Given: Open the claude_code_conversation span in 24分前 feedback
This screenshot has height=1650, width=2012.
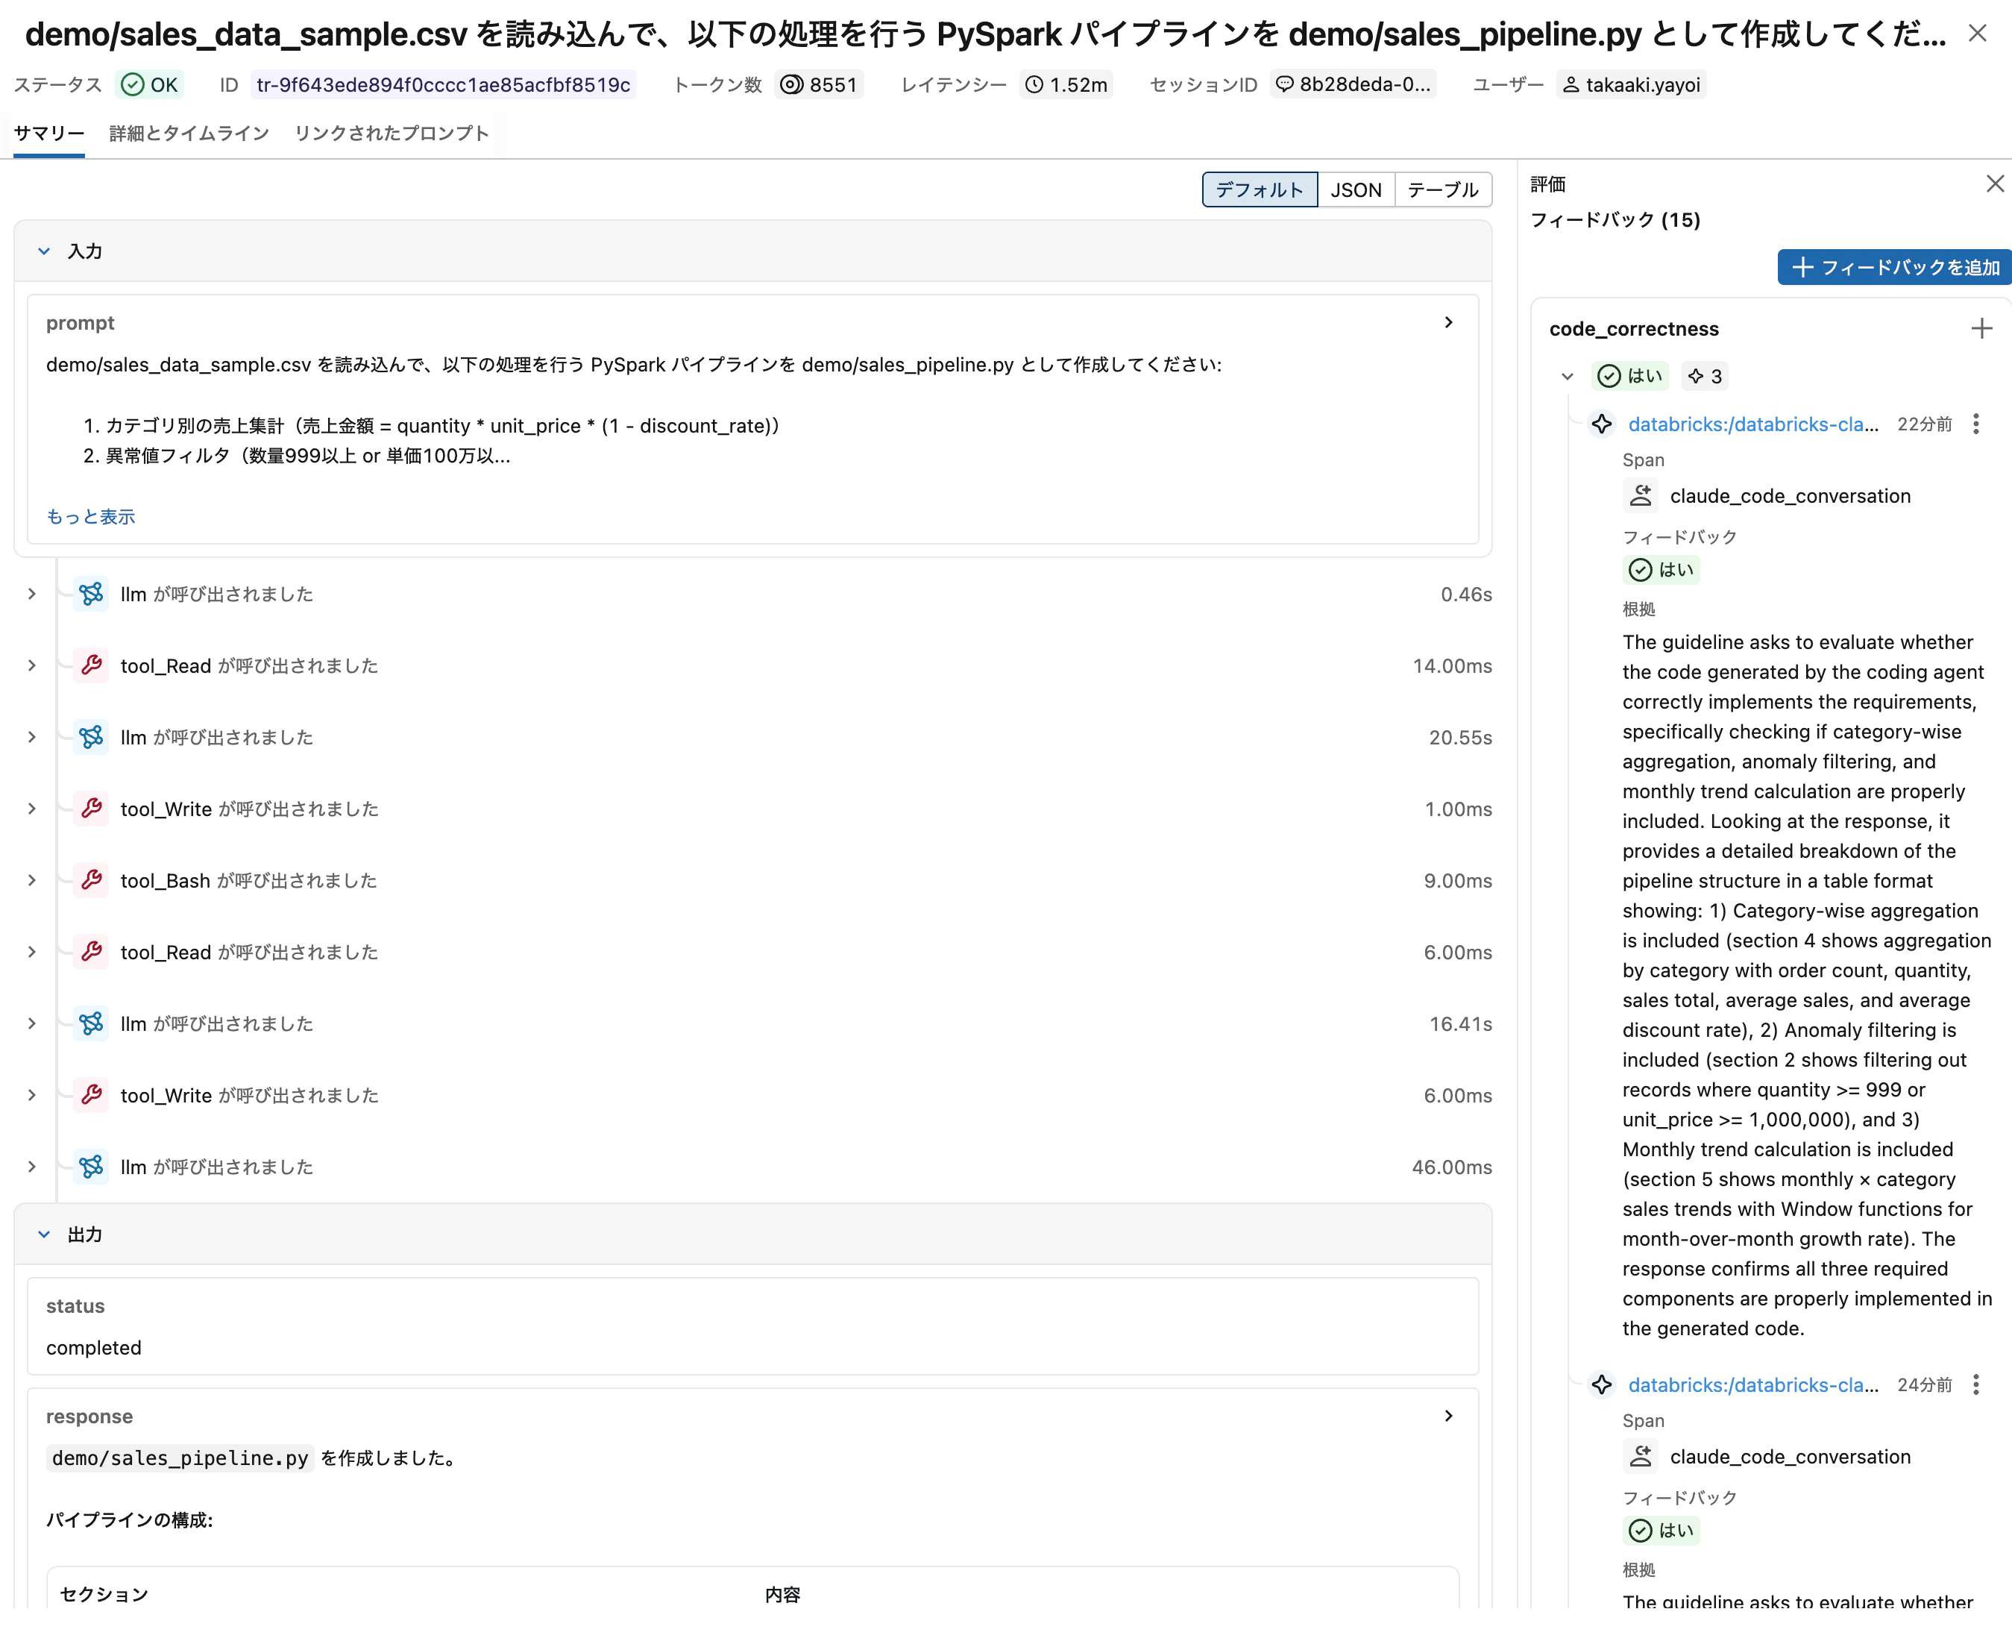Looking at the screenshot, I should pos(1790,1457).
